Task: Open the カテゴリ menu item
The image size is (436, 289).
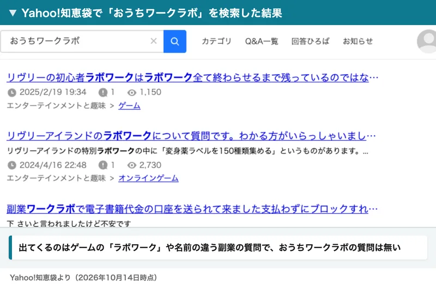Action: (216, 41)
